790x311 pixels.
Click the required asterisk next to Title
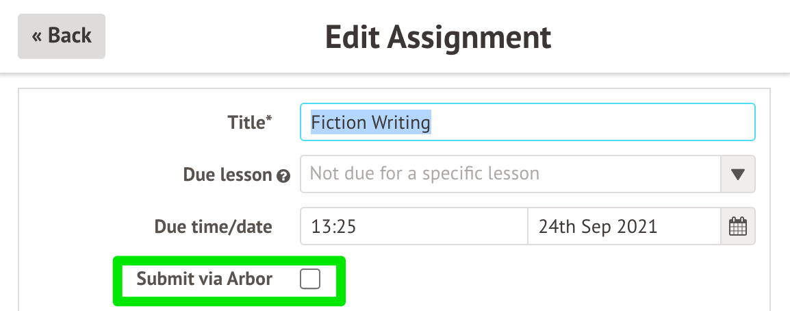(269, 119)
